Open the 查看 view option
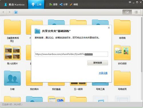Screen dimensions: 143x108 (53, 4)
